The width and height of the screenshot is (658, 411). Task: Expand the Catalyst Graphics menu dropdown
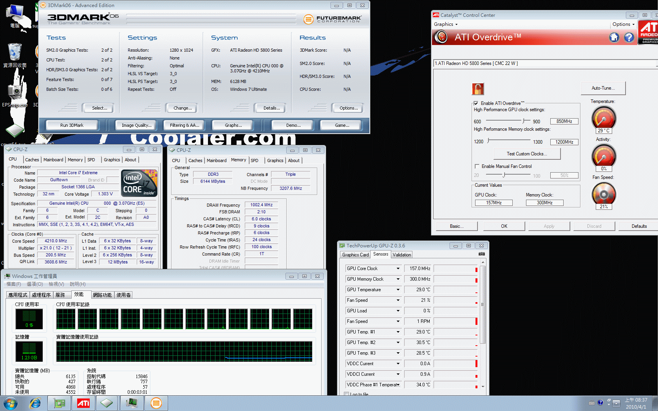[446, 24]
